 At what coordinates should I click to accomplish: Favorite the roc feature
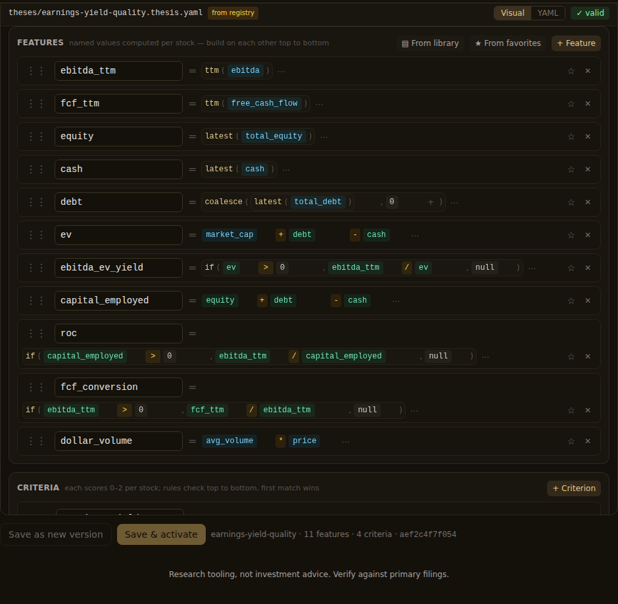tap(571, 356)
